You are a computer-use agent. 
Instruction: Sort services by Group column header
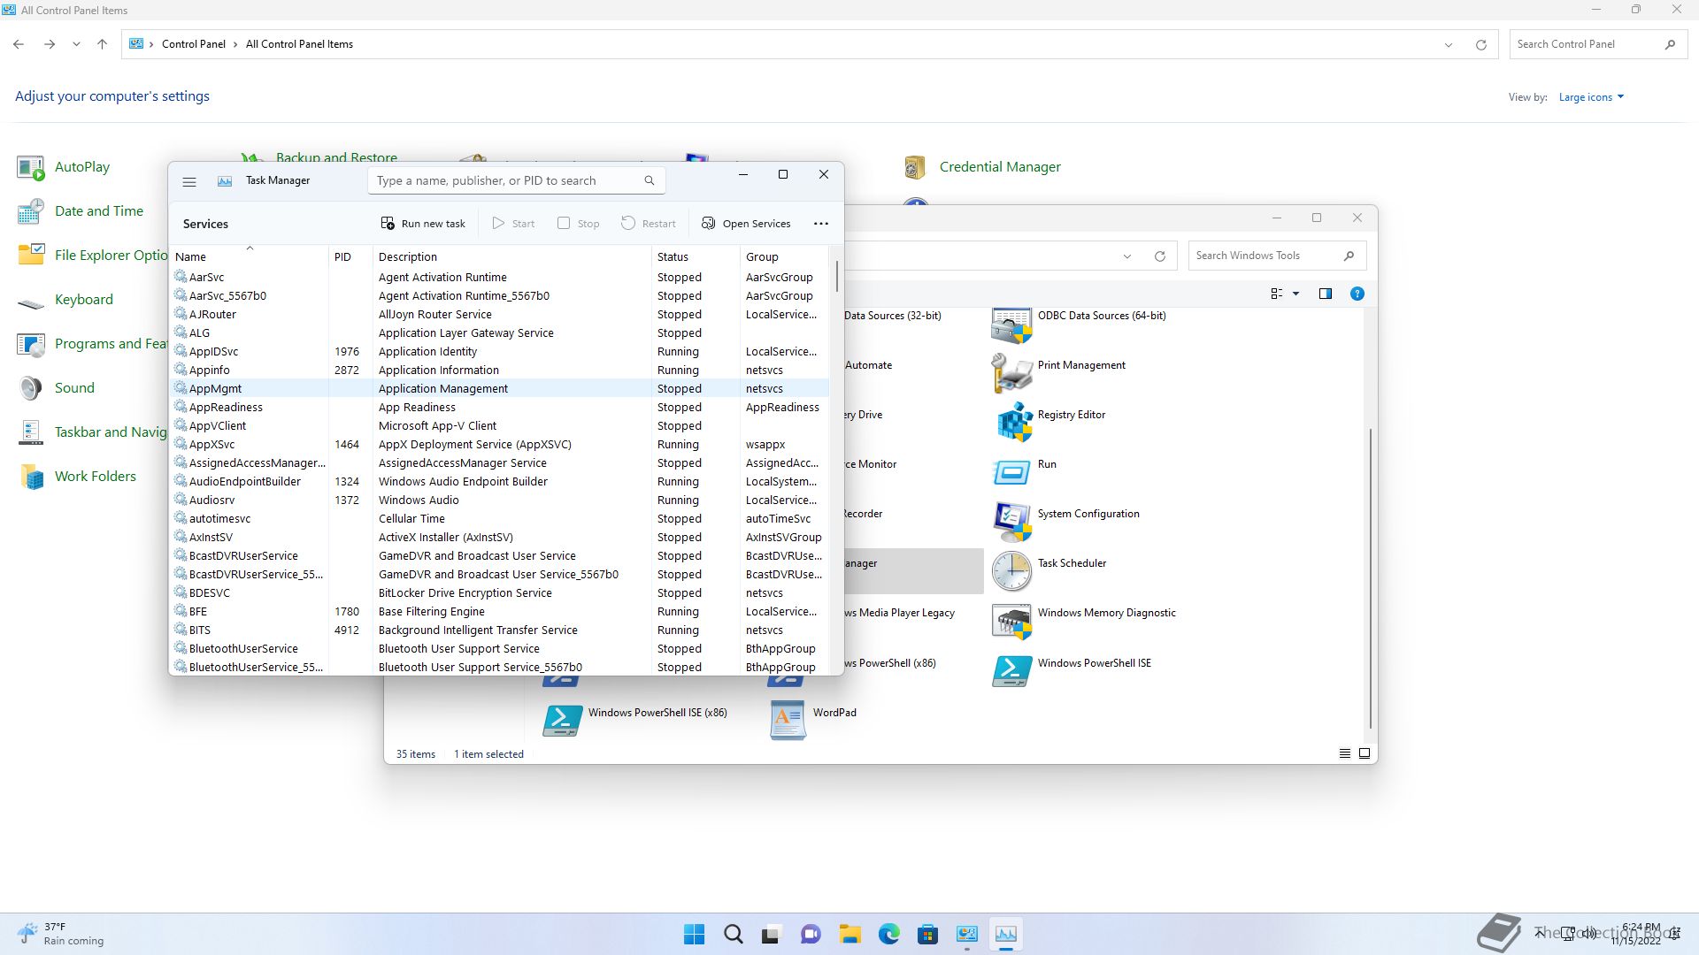(784, 256)
